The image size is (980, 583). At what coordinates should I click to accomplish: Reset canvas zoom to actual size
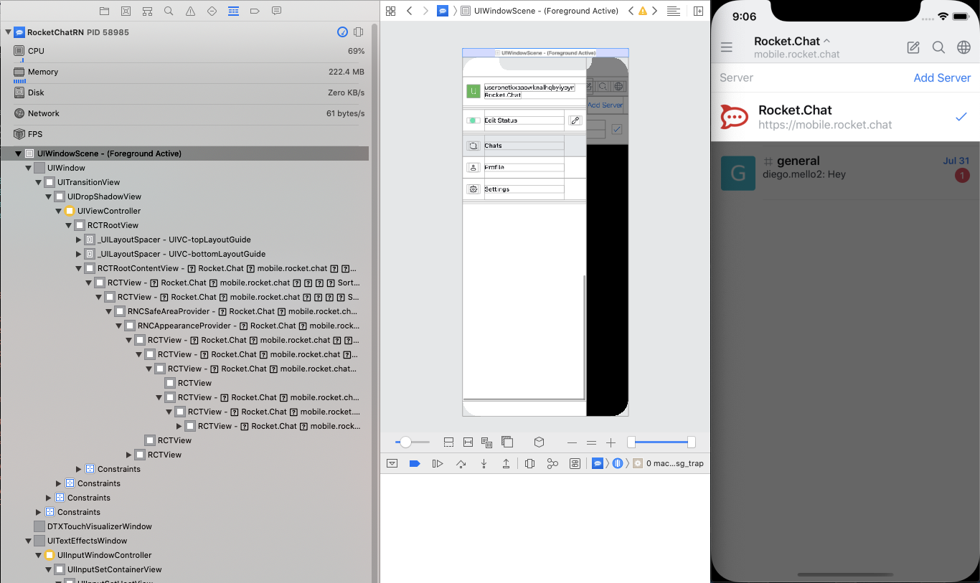(591, 442)
